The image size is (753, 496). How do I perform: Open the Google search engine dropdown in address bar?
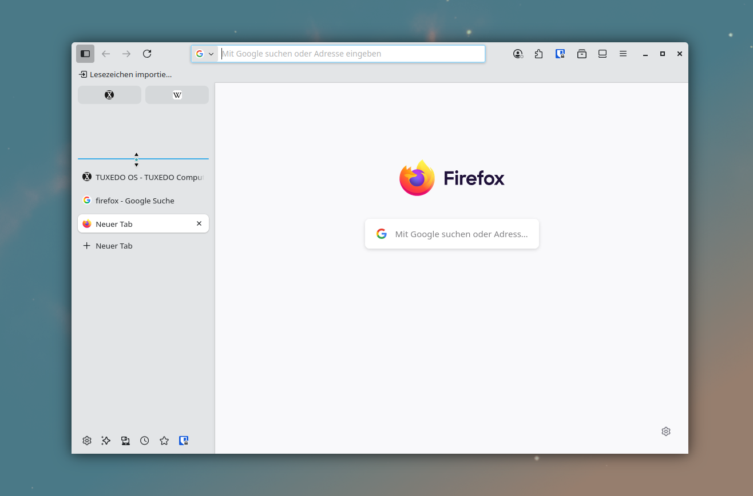pos(205,54)
